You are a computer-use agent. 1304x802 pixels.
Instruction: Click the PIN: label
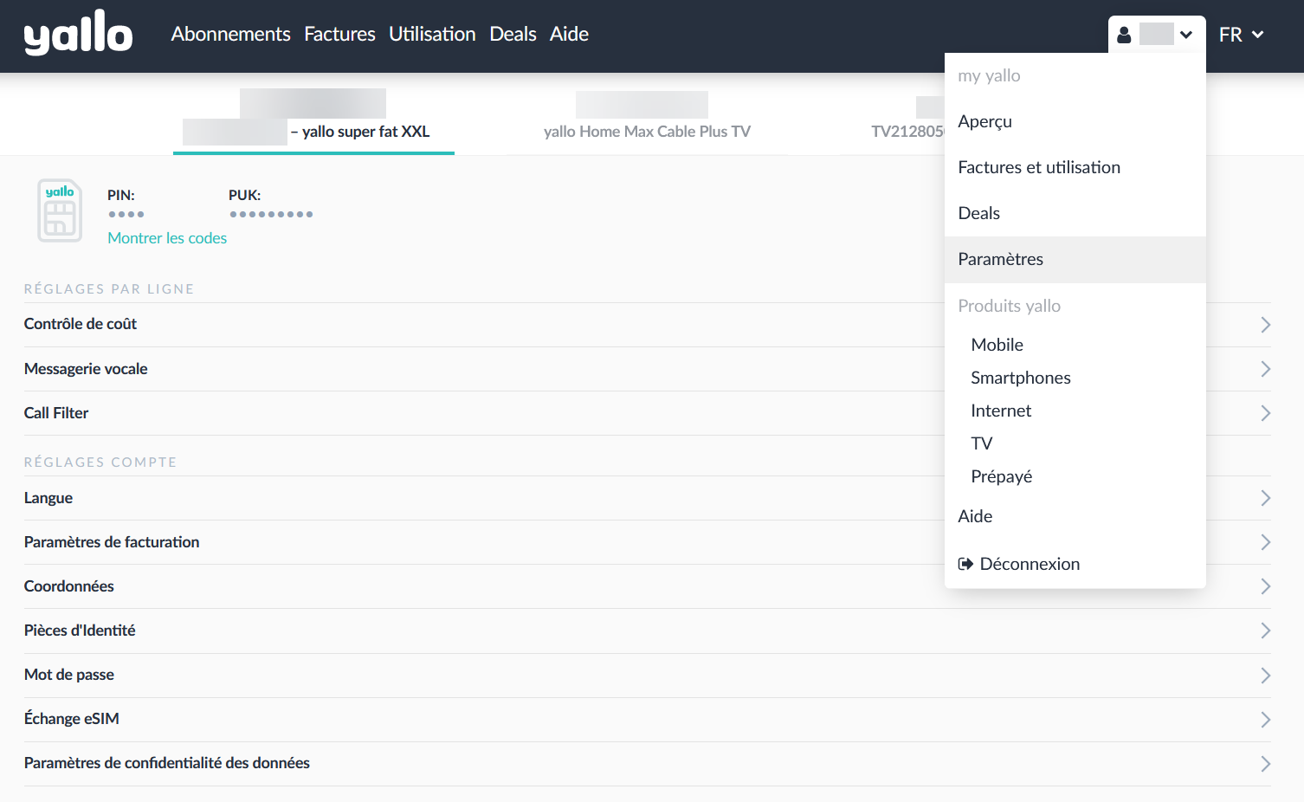click(121, 195)
